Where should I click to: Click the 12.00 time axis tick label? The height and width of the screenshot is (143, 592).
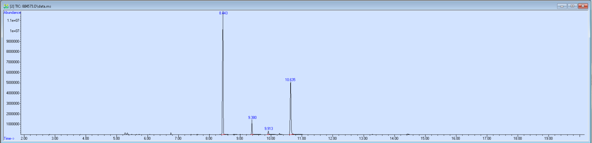click(333, 138)
